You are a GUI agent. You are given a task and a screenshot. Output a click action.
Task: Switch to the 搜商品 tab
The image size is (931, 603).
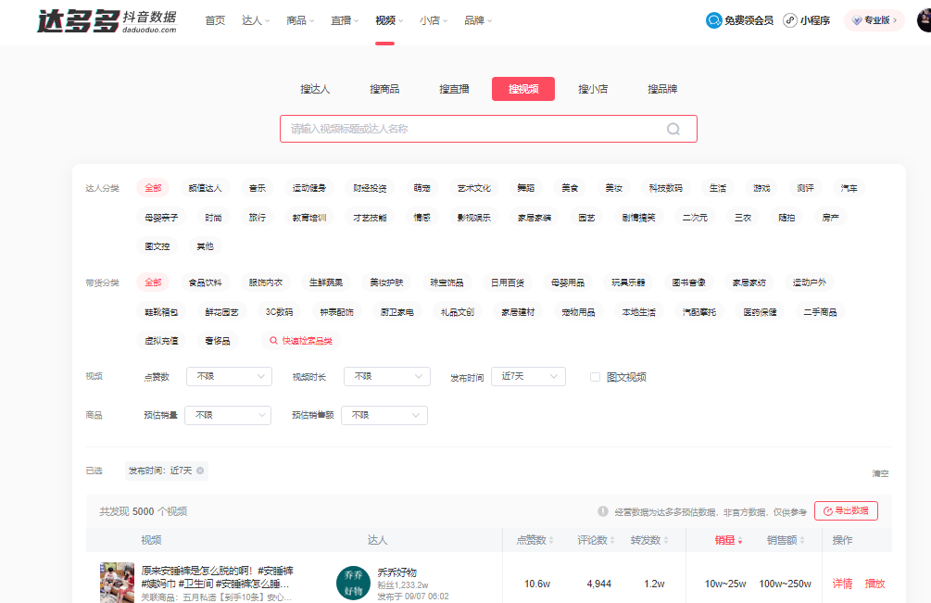[x=384, y=89]
